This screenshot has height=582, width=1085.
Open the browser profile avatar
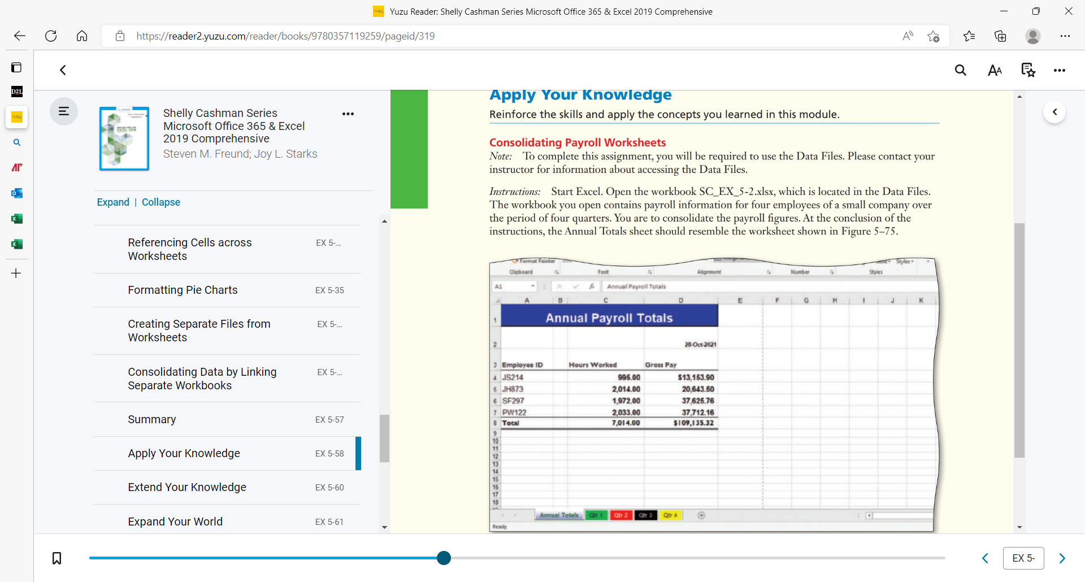pyautogui.click(x=1033, y=36)
